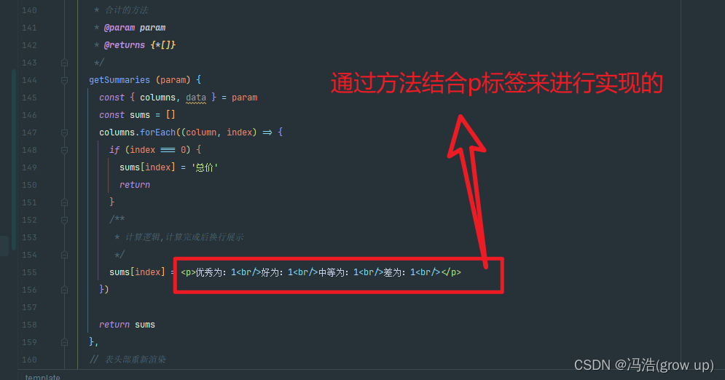Click the green VCS change marker in gutter
The height and width of the screenshot is (380, 725).
[14, 159]
